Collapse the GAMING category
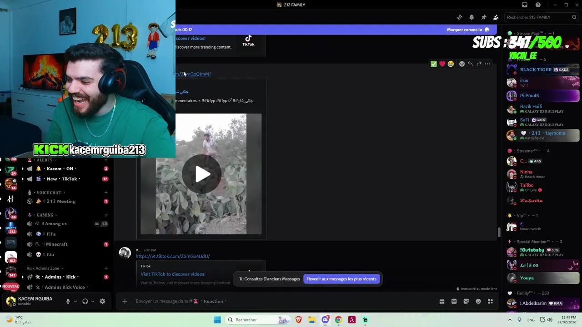 click(45, 215)
